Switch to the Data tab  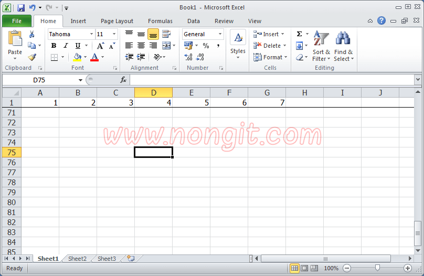pos(194,21)
